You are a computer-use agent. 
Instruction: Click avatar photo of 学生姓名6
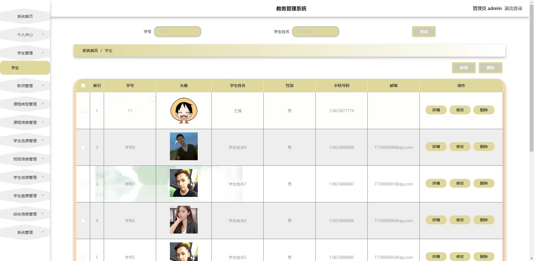click(184, 220)
